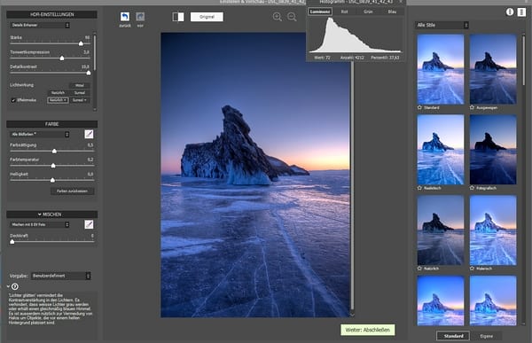Click Farben zurücksetzen button
The height and width of the screenshot is (343, 532).
[73, 191]
